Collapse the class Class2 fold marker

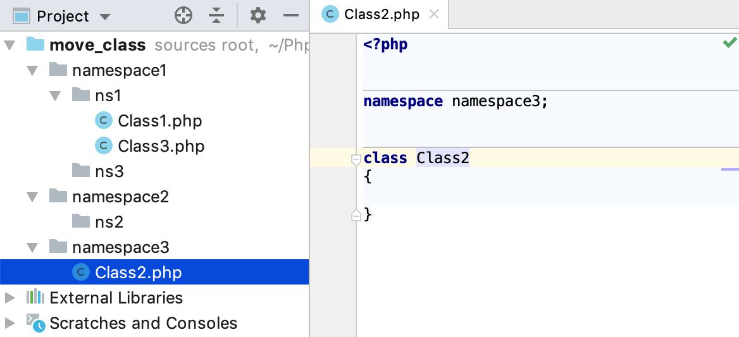tap(356, 159)
